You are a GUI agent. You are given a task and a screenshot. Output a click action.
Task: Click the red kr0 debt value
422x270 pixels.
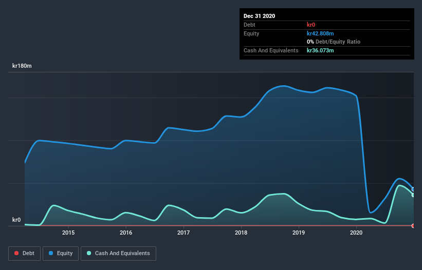[311, 25]
